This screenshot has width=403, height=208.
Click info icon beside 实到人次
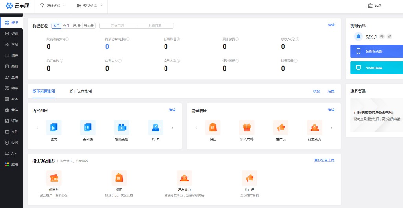click(178, 61)
